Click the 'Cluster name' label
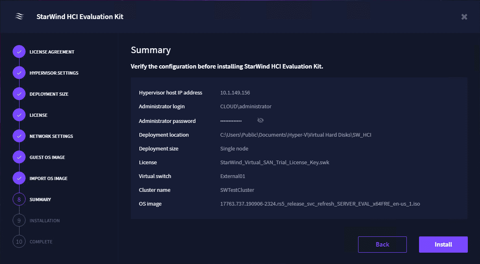Screen dimensions: 480x264 pos(154,190)
